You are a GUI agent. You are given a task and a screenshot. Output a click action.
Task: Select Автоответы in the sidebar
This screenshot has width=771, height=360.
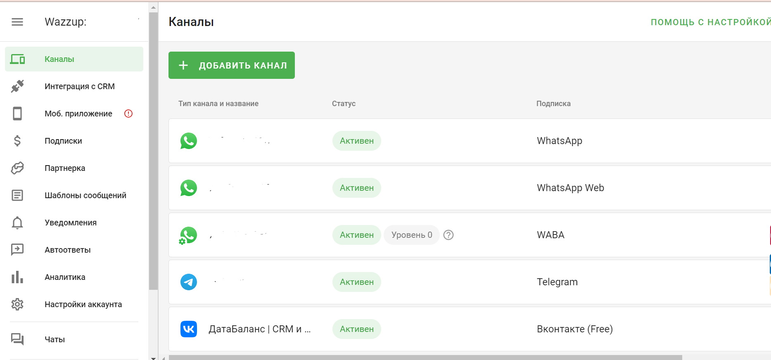click(67, 250)
